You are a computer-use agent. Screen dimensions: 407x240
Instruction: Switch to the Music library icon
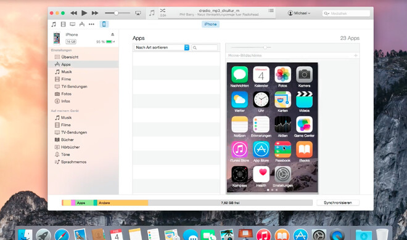[x=54, y=25]
